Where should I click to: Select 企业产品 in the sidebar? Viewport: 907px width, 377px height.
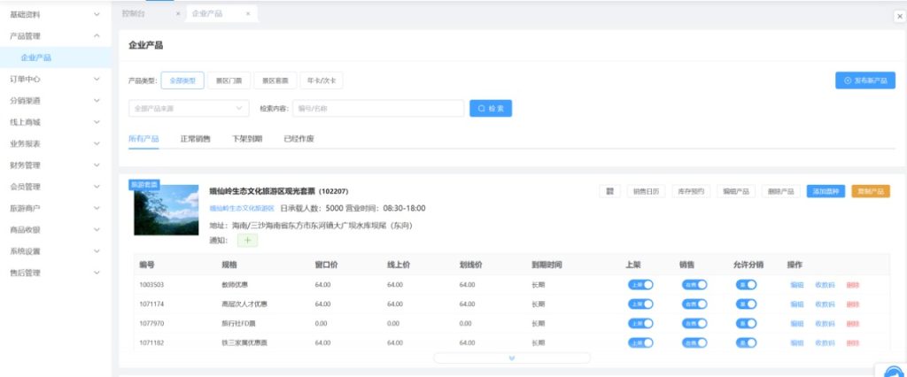pos(56,58)
